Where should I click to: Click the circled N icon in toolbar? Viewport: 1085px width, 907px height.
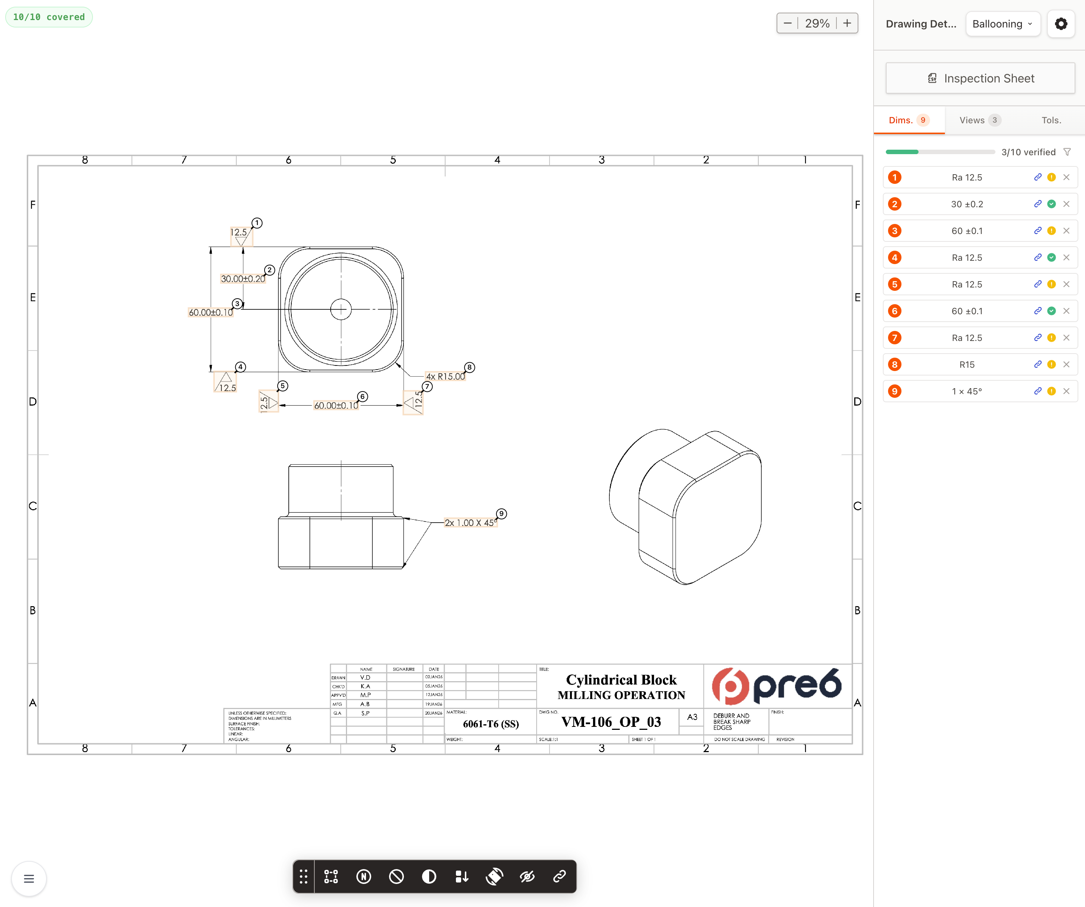364,877
